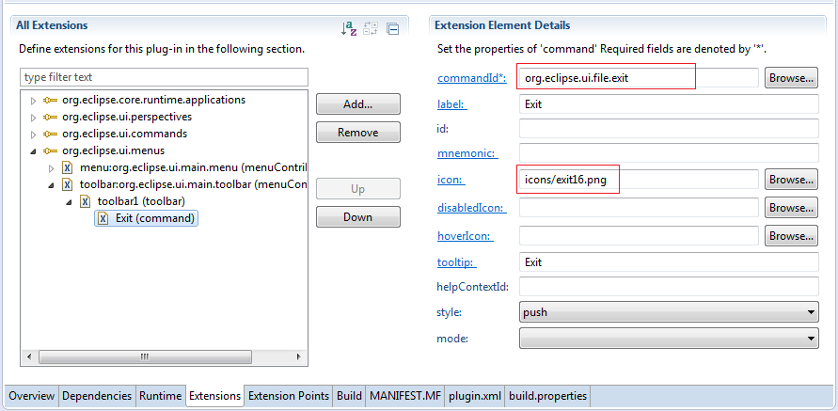
Task: Open build.properties tab
Action: click(547, 396)
